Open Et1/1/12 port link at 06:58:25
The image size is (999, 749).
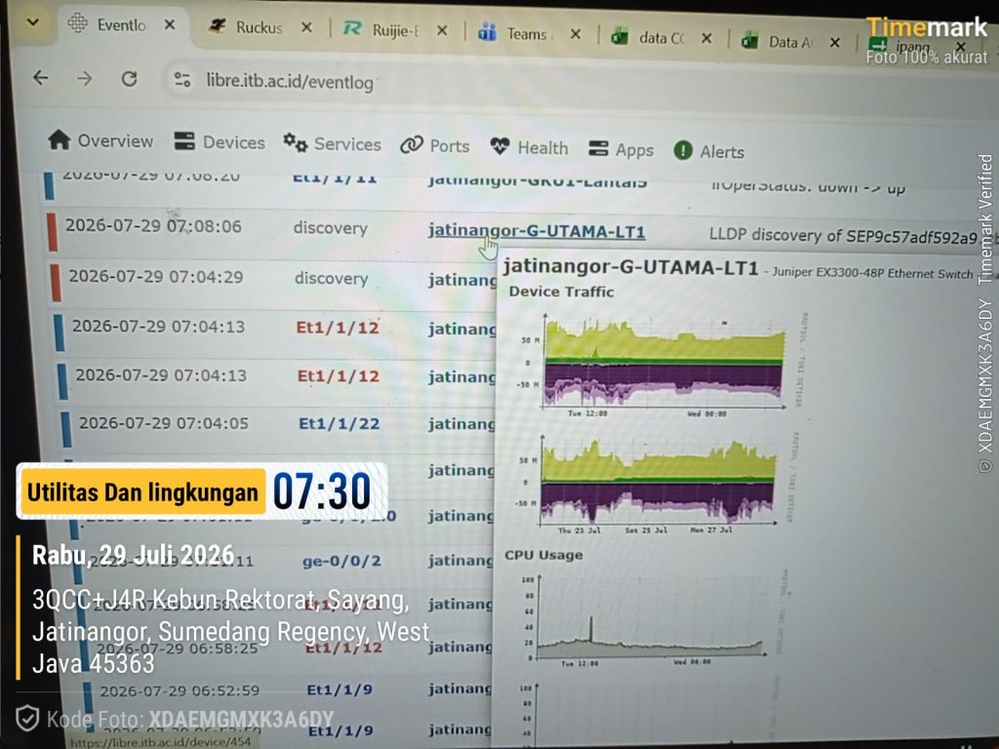coord(344,648)
